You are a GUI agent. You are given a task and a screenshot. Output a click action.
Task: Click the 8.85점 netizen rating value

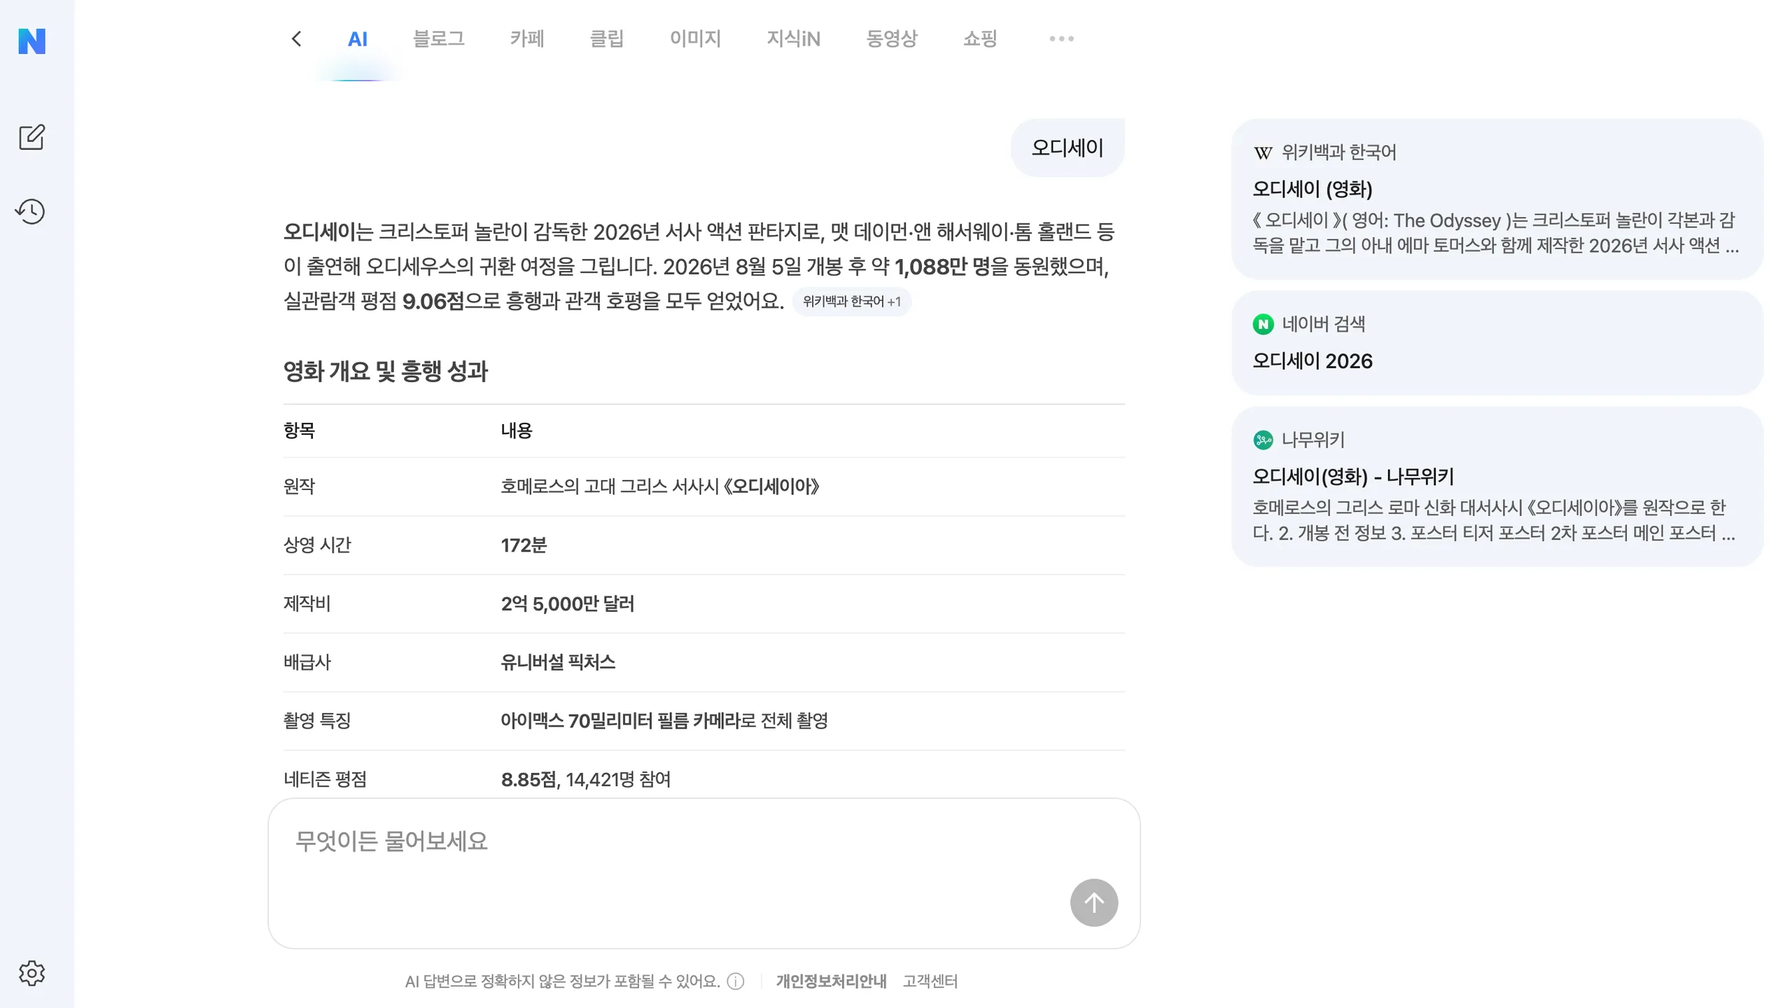click(x=528, y=780)
